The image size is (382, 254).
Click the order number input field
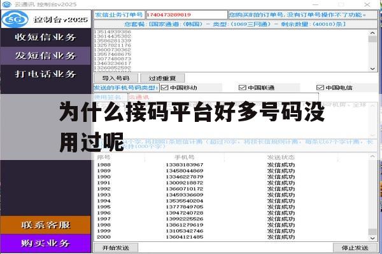[x=187, y=15]
